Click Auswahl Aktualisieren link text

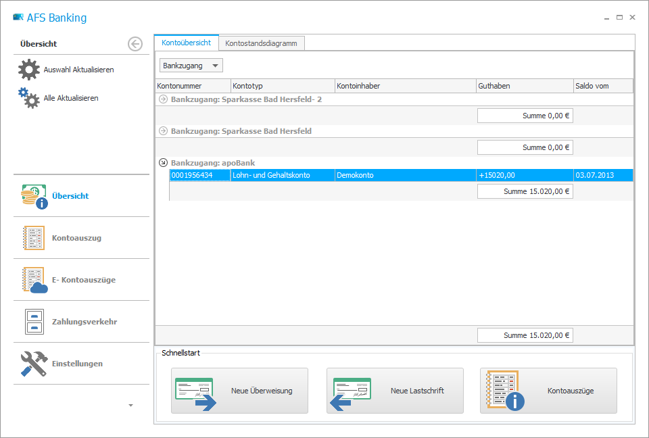pos(78,70)
